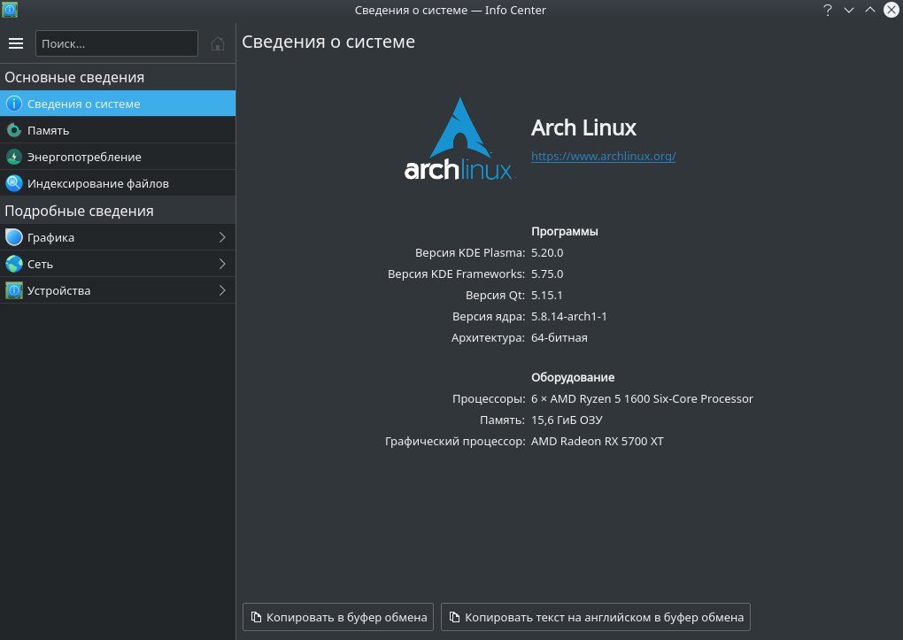Open Индексирование файлов section
Viewport: 903px width, 640px height.
(118, 183)
